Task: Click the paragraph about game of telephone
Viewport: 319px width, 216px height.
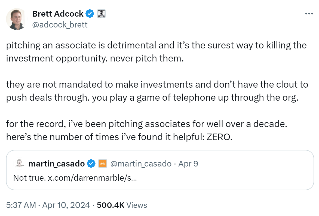Action: tap(157, 91)
